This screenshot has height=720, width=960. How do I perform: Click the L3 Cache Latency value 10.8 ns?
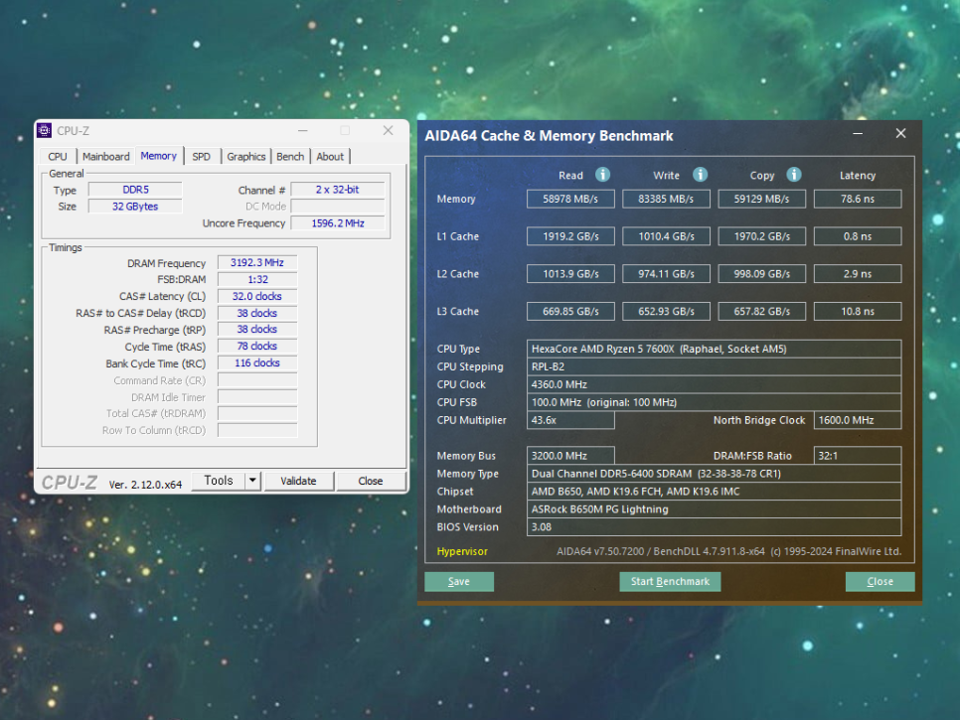858,312
